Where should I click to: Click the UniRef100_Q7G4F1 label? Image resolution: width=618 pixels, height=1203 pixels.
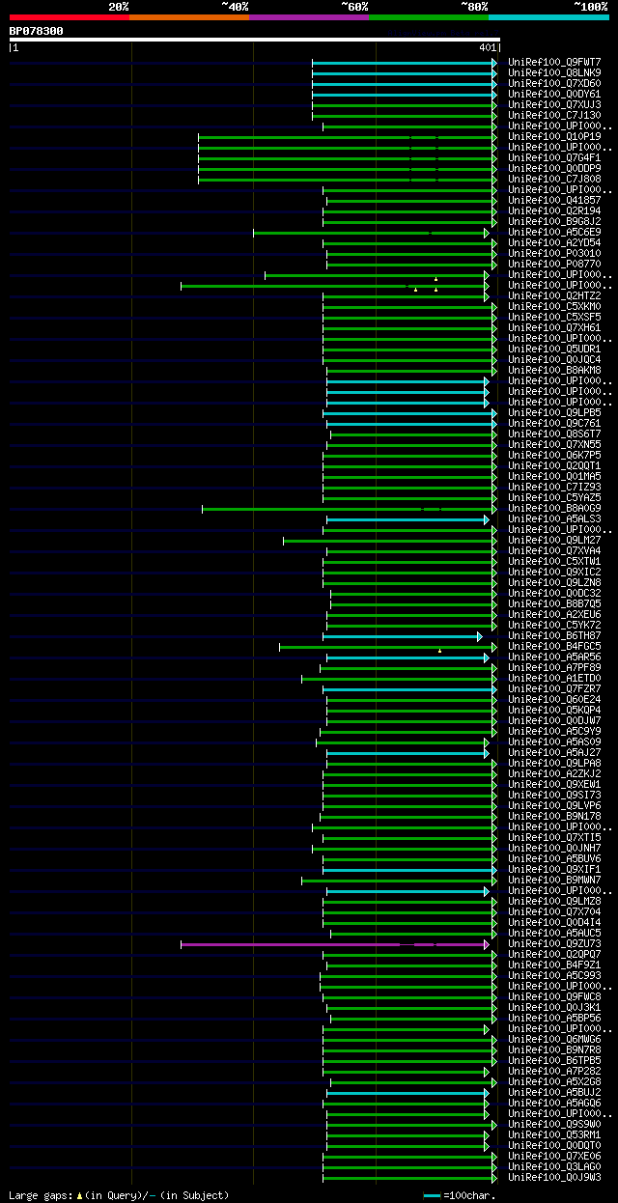pos(554,157)
